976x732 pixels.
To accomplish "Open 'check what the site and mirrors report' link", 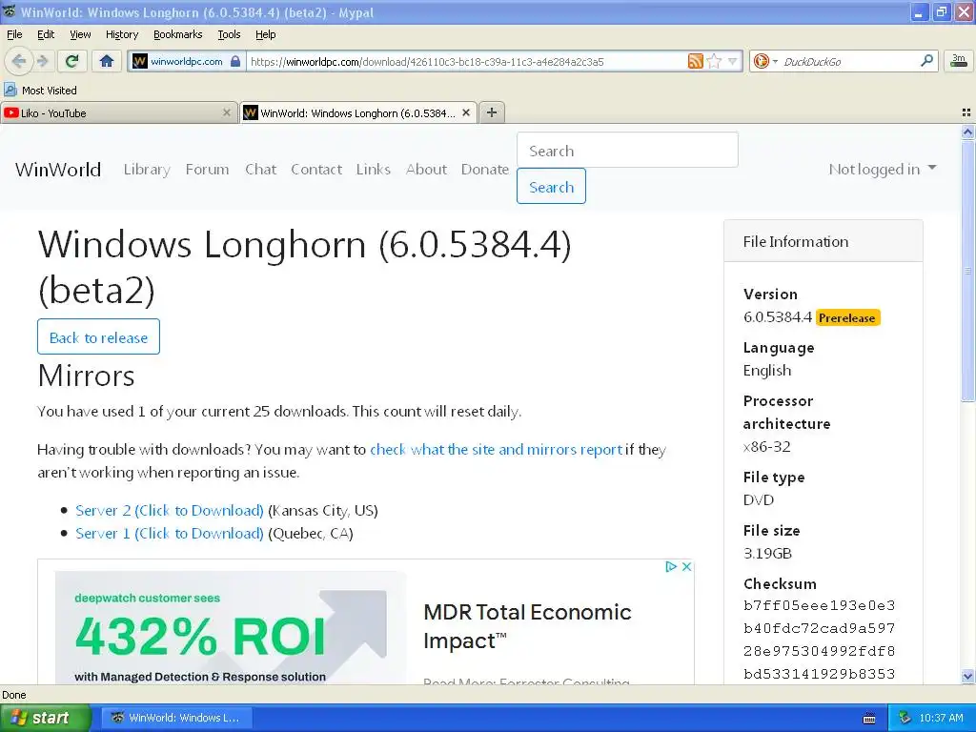I will [x=496, y=450].
